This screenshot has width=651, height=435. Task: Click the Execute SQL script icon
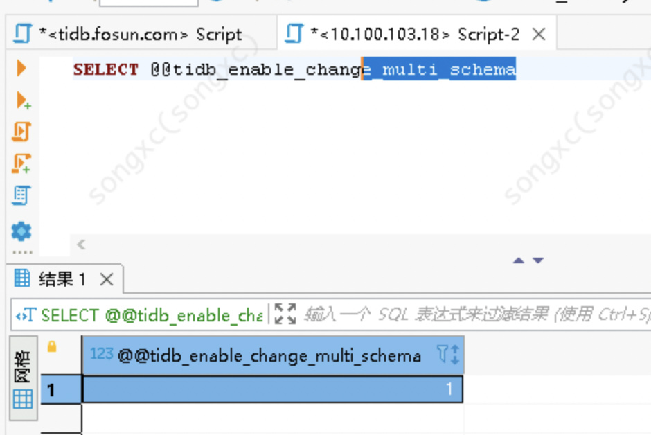[x=21, y=132]
